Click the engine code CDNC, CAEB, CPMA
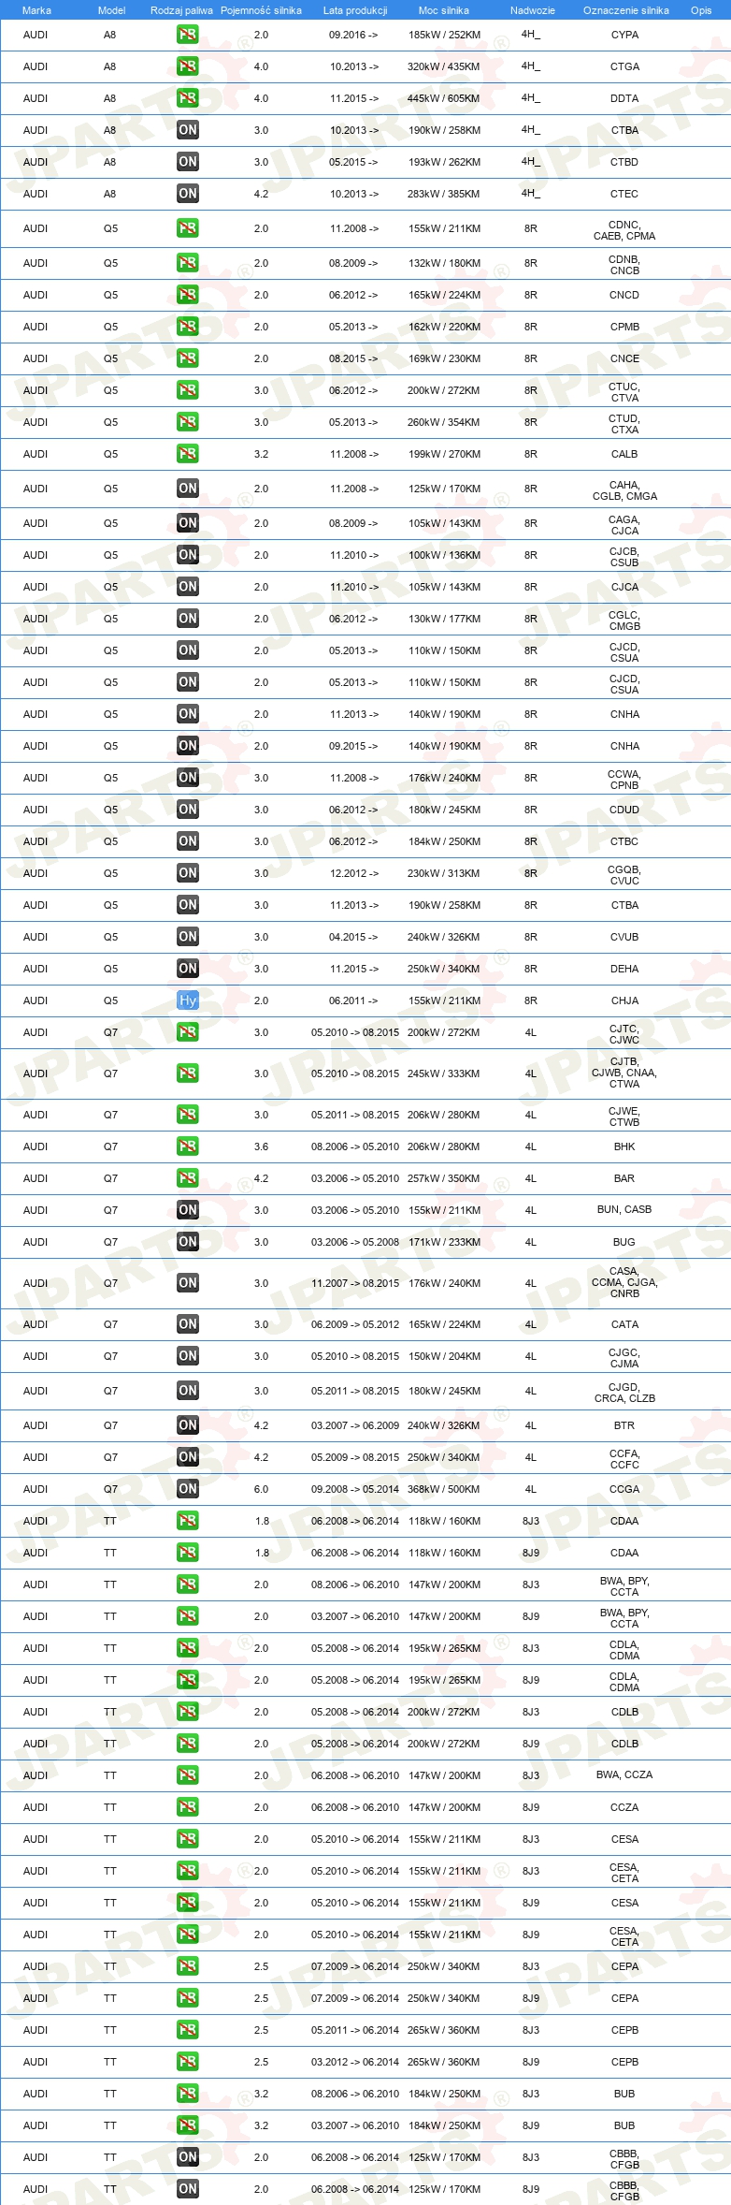The height and width of the screenshot is (2205, 731). (x=624, y=230)
